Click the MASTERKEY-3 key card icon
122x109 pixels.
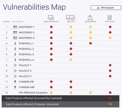pyautogui.click(x=15, y=38)
